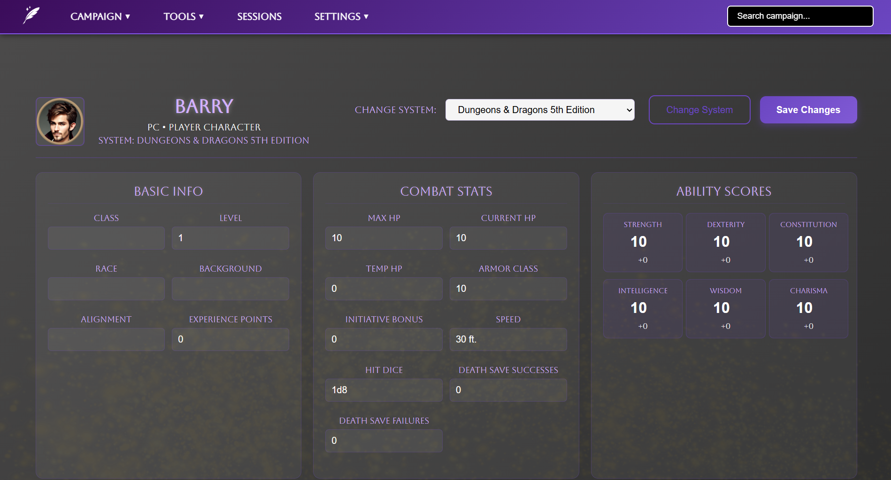Click the Race text field
Screen dimensions: 891x480
[106, 289]
